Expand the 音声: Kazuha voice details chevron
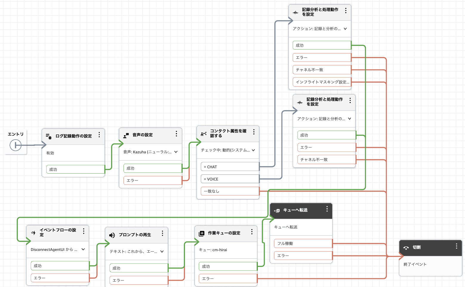465x287 pixels. click(176, 152)
